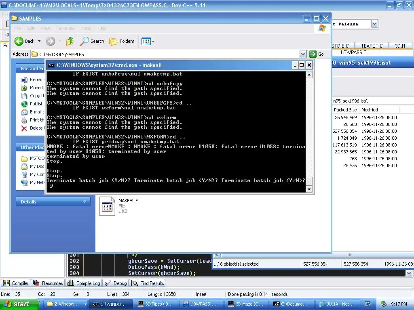Open the Tools menu in SAMPLES window
The height and width of the screenshot is (310, 414).
pos(86,28)
